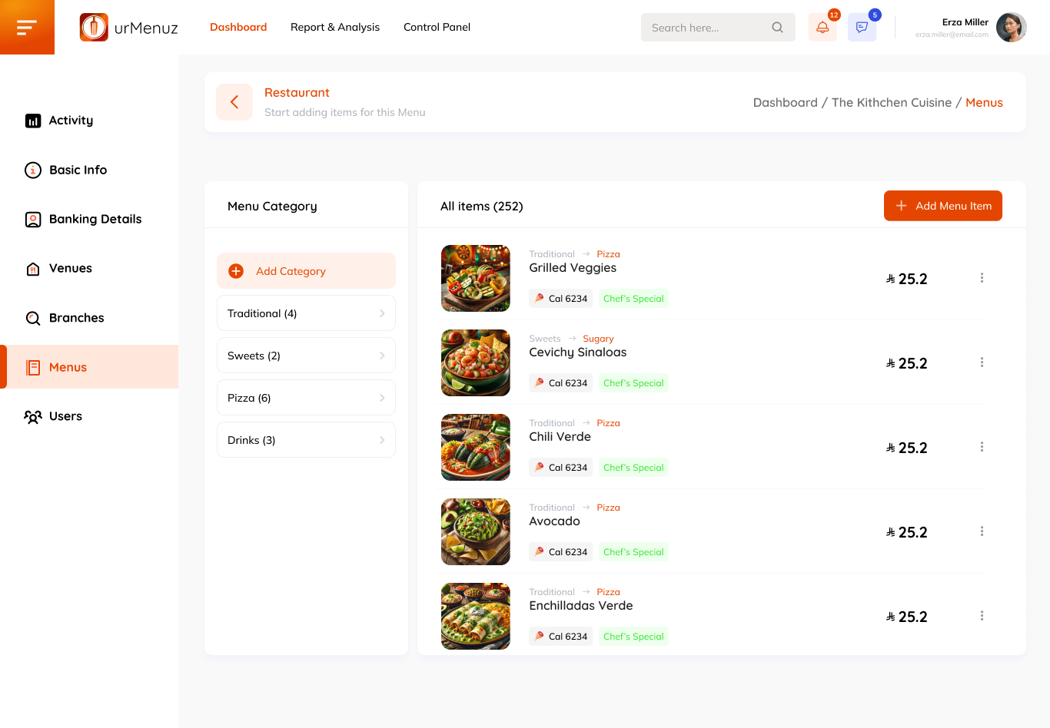This screenshot has height=728, width=1050.
Task: Type in the Search here field
Action: pyautogui.click(x=707, y=28)
